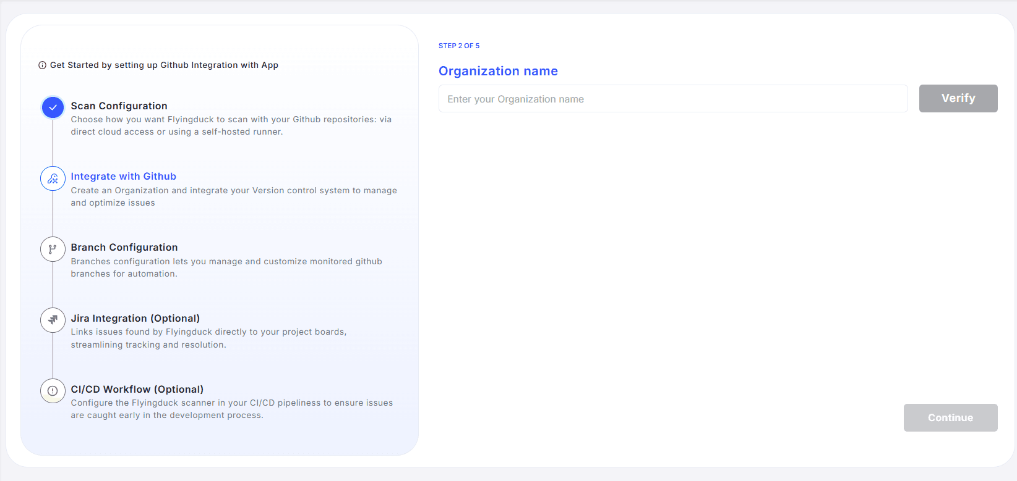Screen dimensions: 1017x481
Task: Click the Get Started Github Integration header text
Action: point(164,65)
